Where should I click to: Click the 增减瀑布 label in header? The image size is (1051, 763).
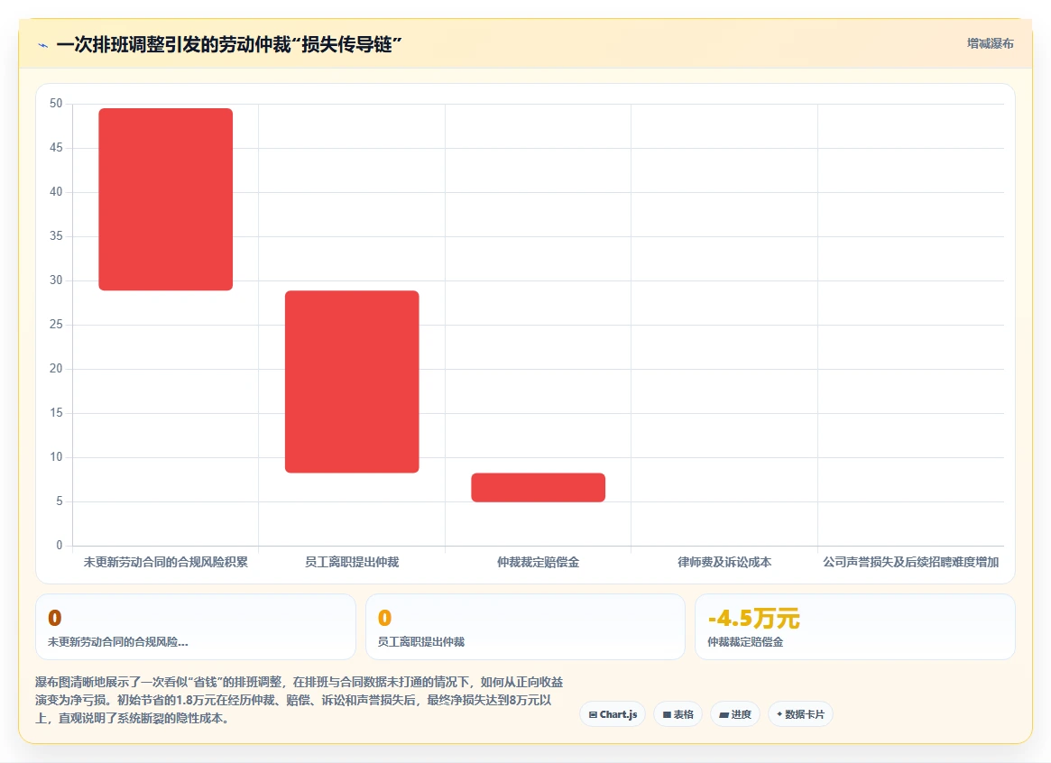point(990,43)
